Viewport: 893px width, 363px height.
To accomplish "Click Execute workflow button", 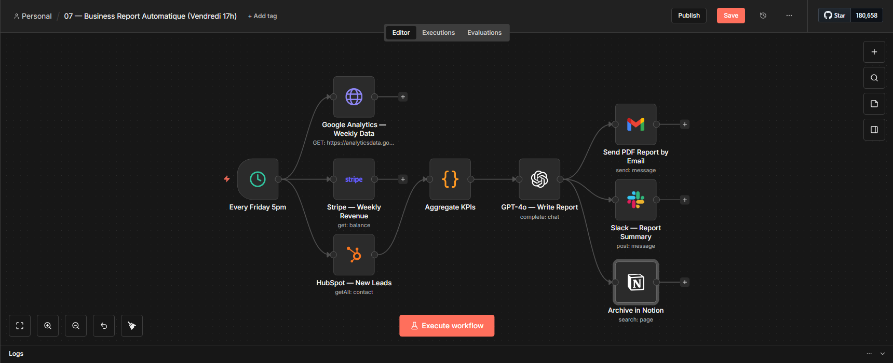I will [x=447, y=326].
